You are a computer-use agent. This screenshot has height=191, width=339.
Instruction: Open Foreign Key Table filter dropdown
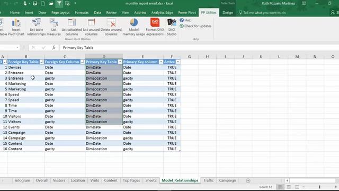[42, 62]
